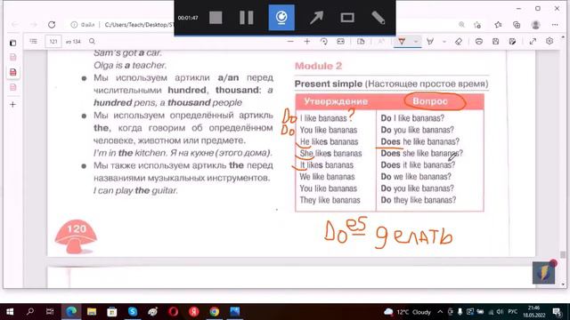This screenshot has width=570, height=320.
Task: Pause the screen recording
Action: point(247,18)
